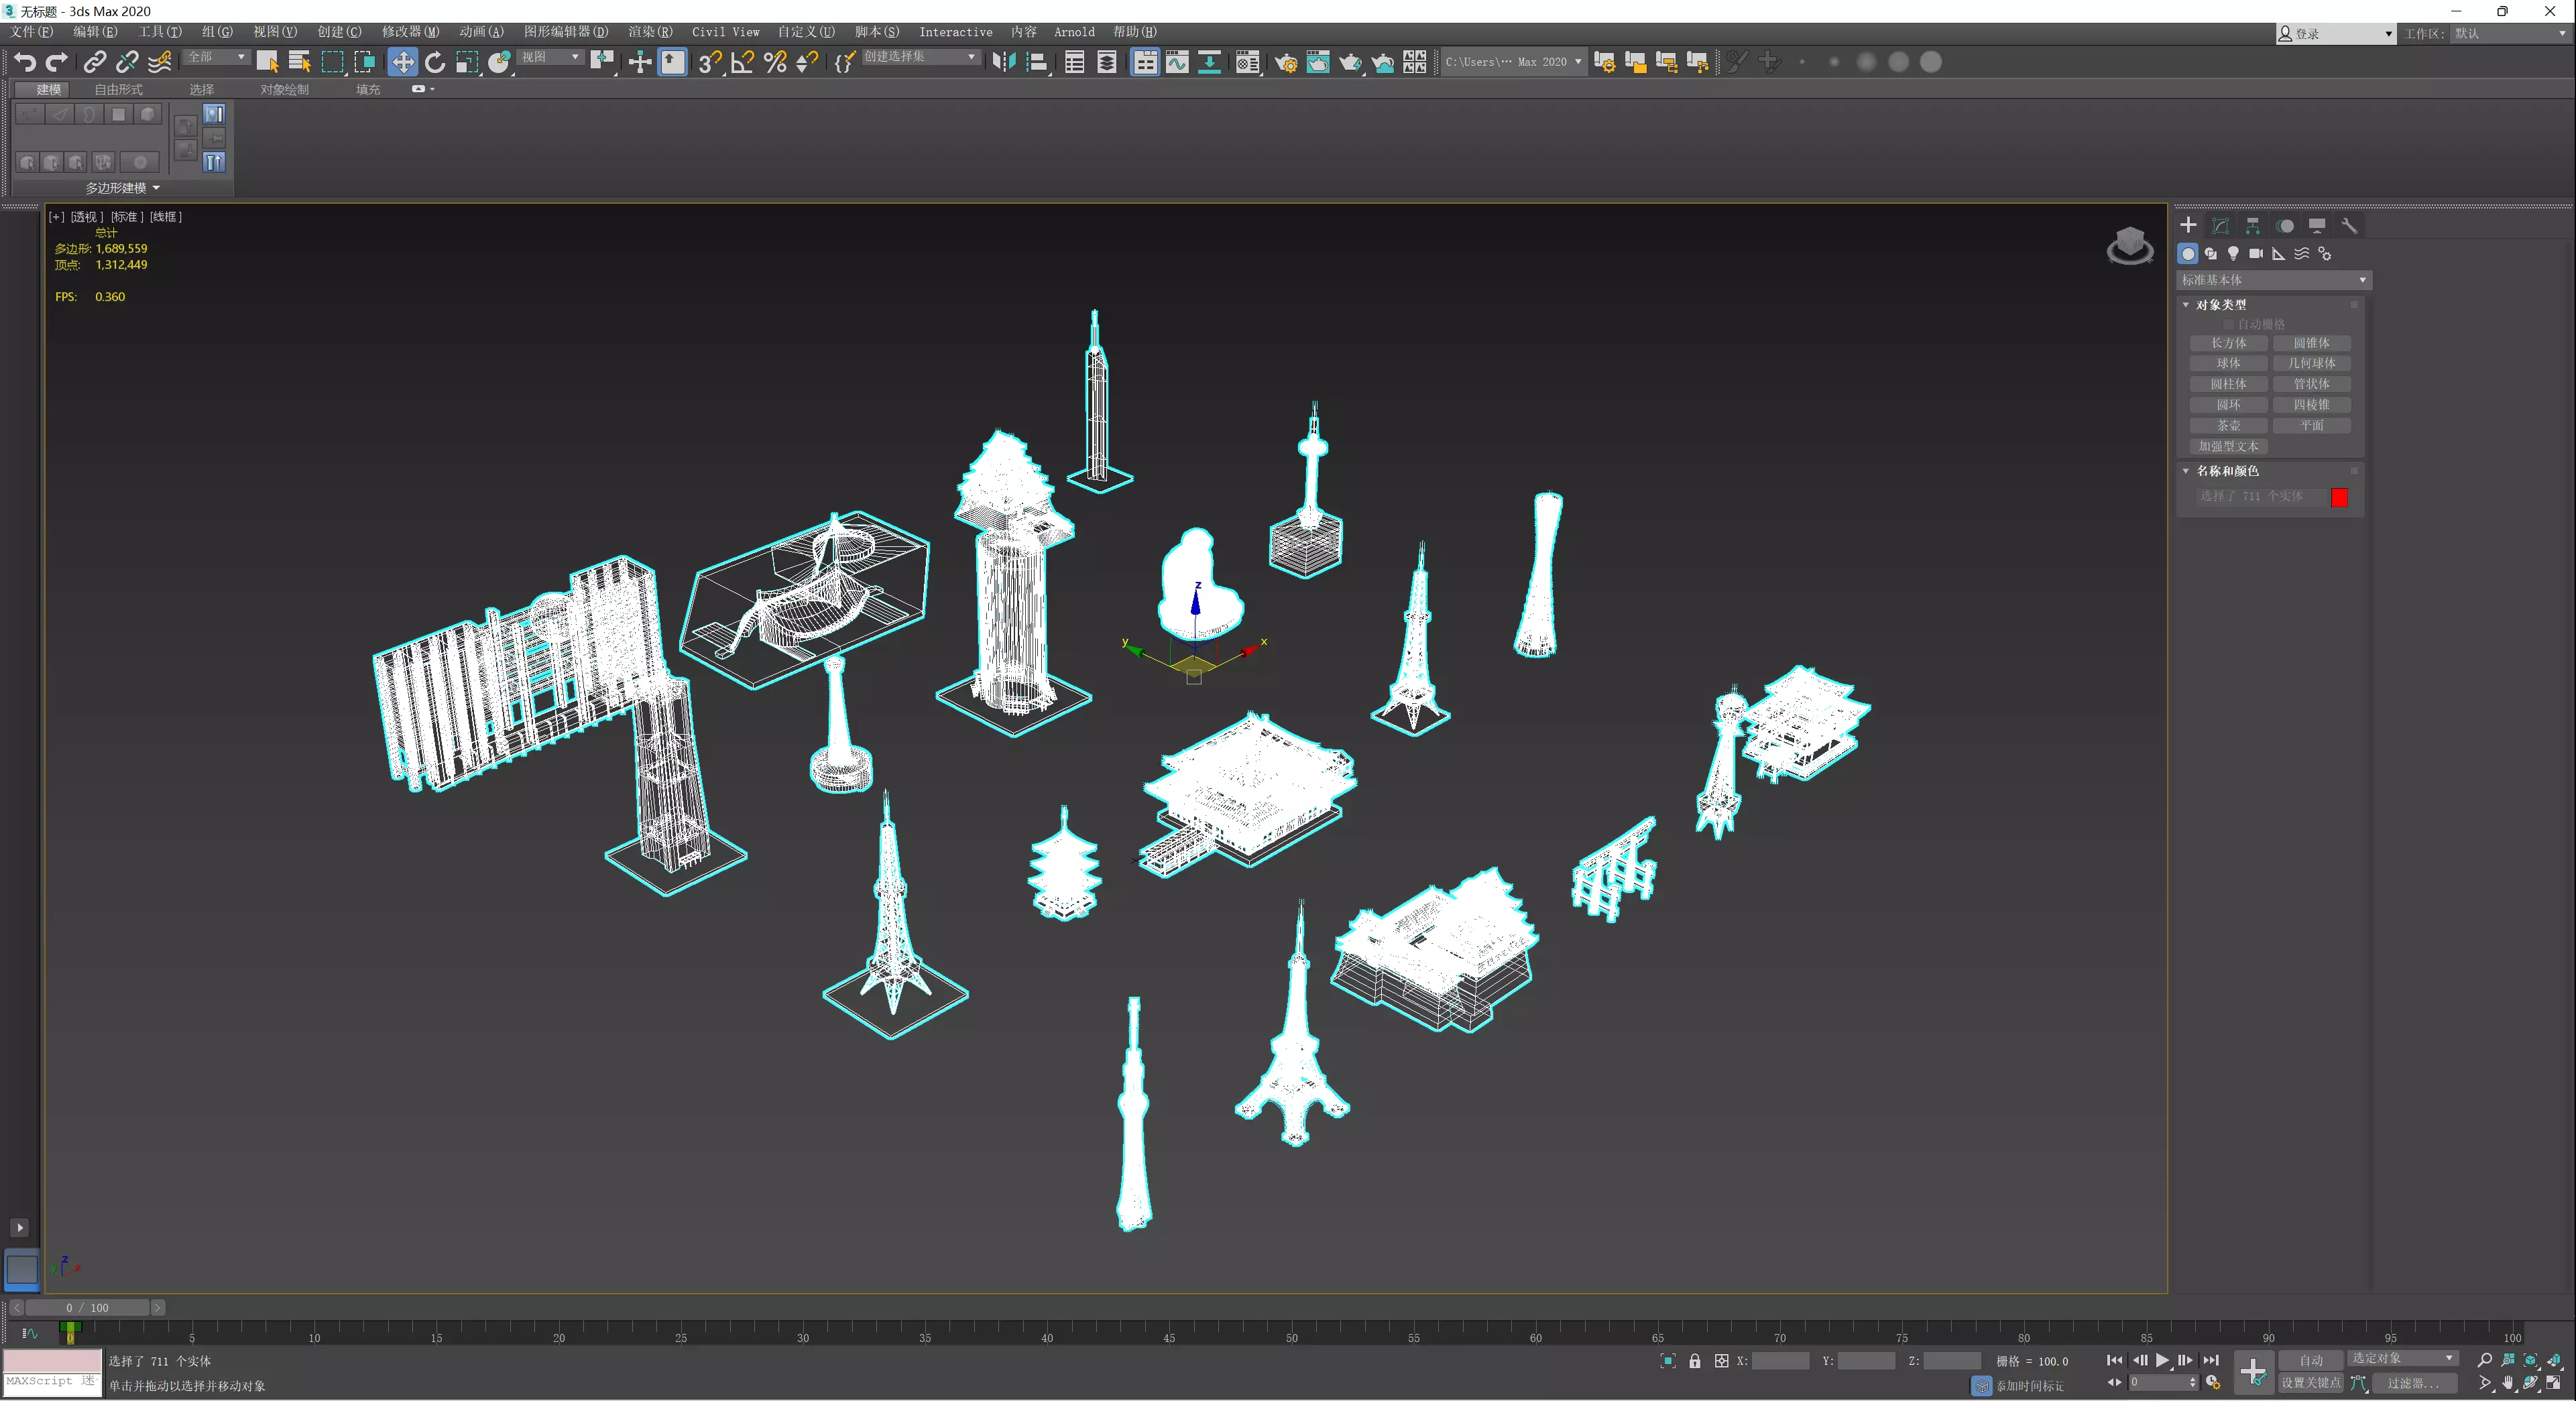
Task: Toggle Auto Key (自动) mode
Action: (2310, 1360)
